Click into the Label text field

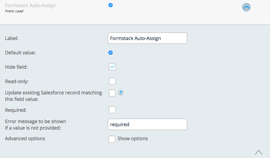147,38
